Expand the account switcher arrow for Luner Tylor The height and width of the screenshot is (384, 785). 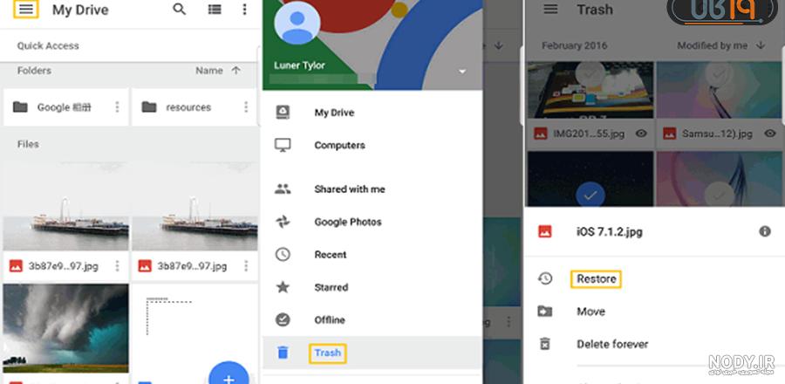[x=462, y=72]
